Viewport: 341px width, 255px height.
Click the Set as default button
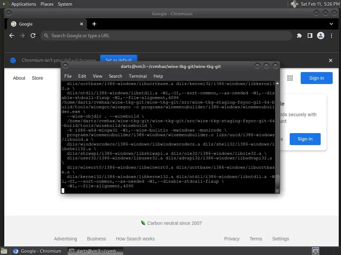coord(119,58)
